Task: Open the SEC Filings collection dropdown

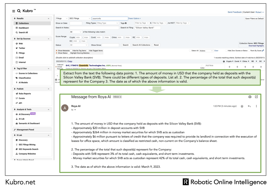Action: pyautogui.click(x=80, y=19)
